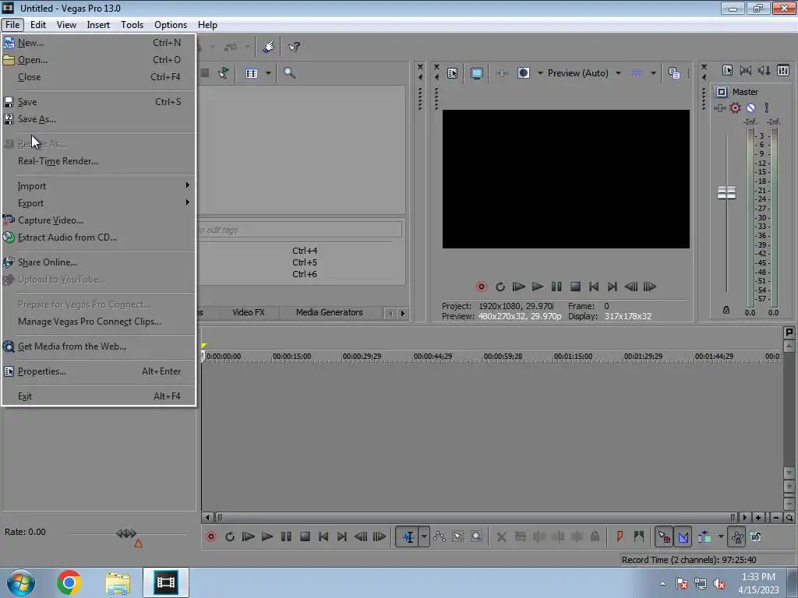
Task: Click Stop under the video preview
Action: click(576, 287)
